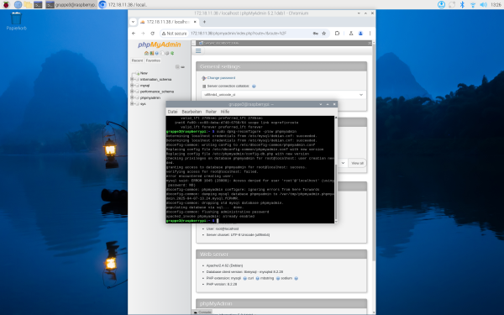The width and height of the screenshot is (504, 315).
Task: Click the phpMyAdmin logo
Action: click(160, 45)
